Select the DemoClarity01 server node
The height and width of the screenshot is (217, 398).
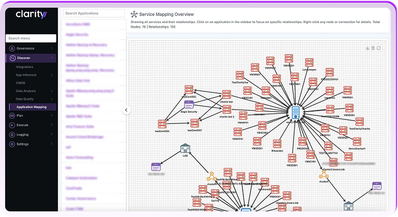[357, 142]
